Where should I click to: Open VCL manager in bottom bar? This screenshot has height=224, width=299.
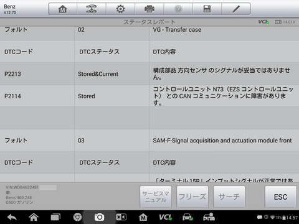tap(165, 217)
